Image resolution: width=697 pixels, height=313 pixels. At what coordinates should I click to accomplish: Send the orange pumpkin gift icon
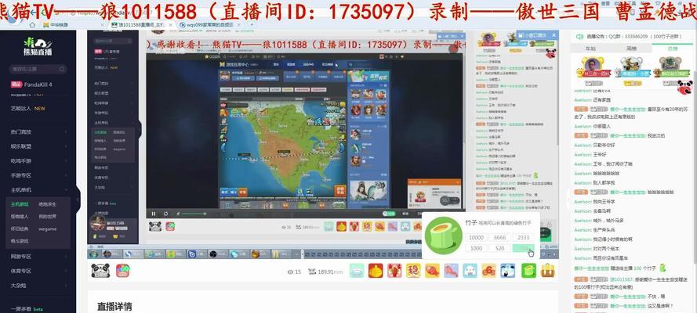(x=376, y=271)
